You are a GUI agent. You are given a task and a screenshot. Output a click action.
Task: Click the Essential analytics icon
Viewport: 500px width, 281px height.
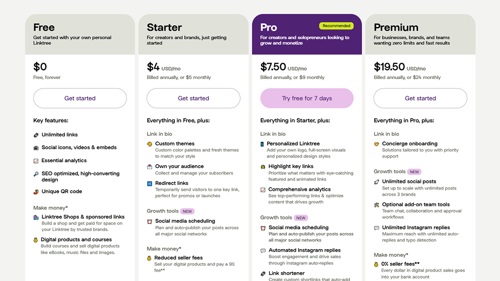point(36,160)
